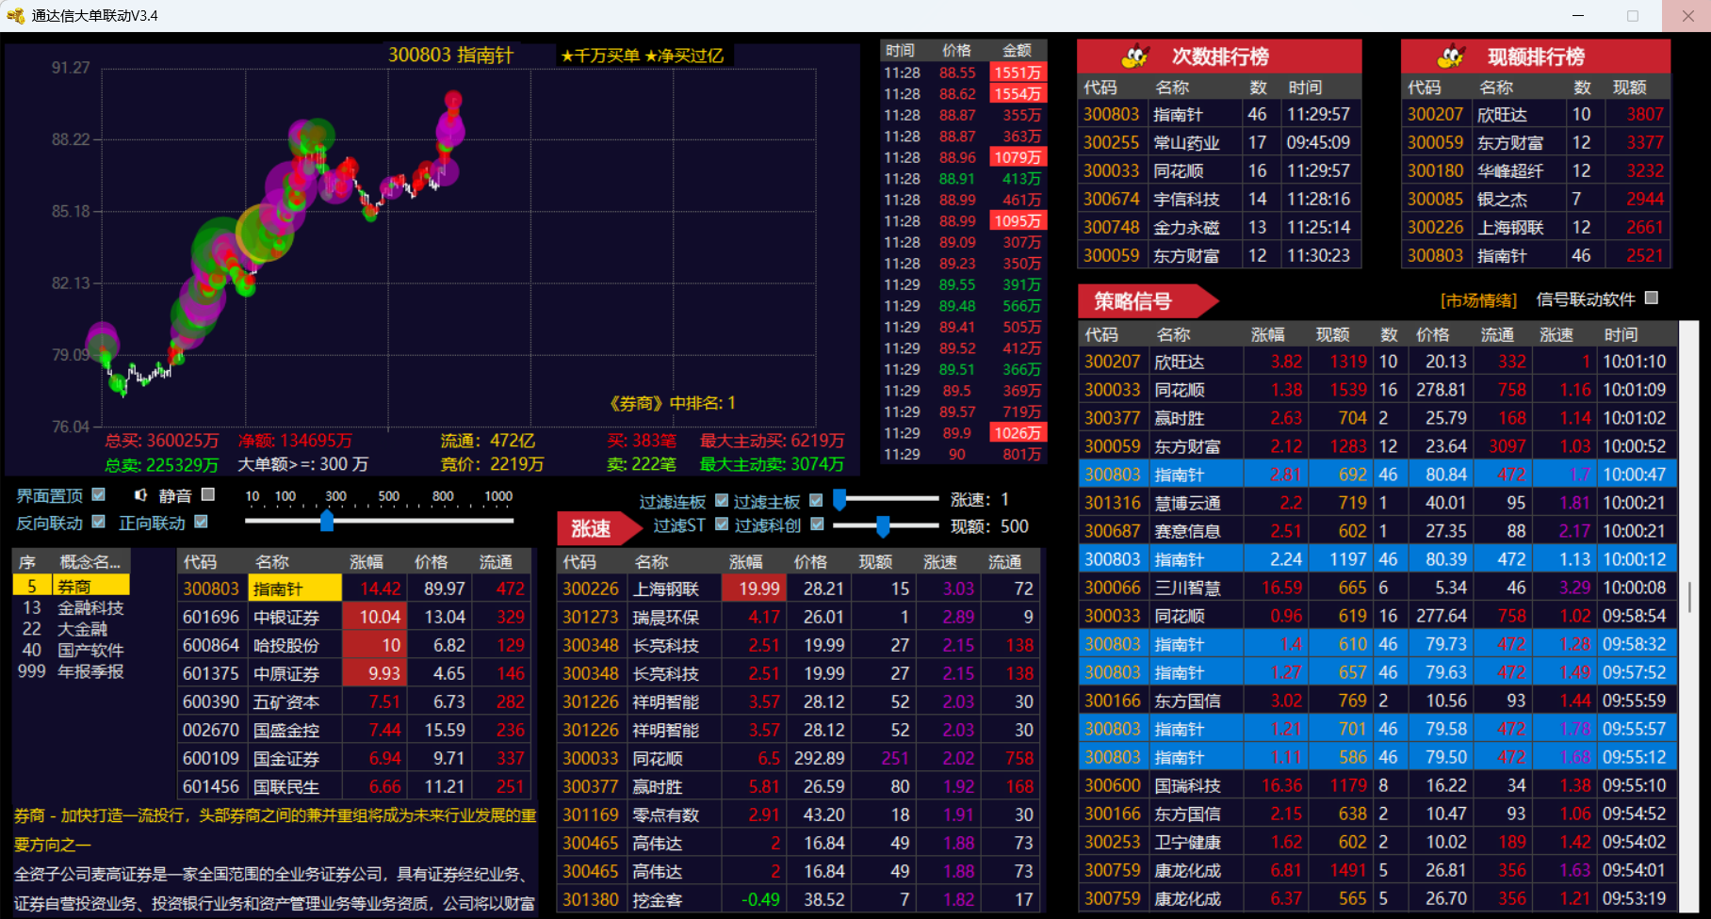Open the 市场情绪 link
The height and width of the screenshot is (919, 1711).
[1478, 300]
